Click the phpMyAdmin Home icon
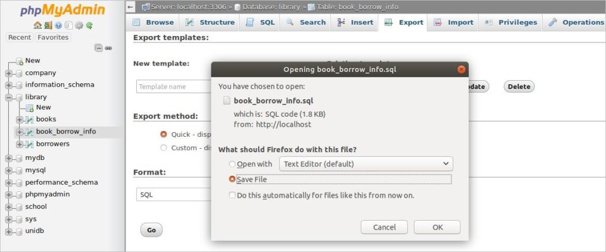Screen dimensions: 606x252 click(x=38, y=25)
